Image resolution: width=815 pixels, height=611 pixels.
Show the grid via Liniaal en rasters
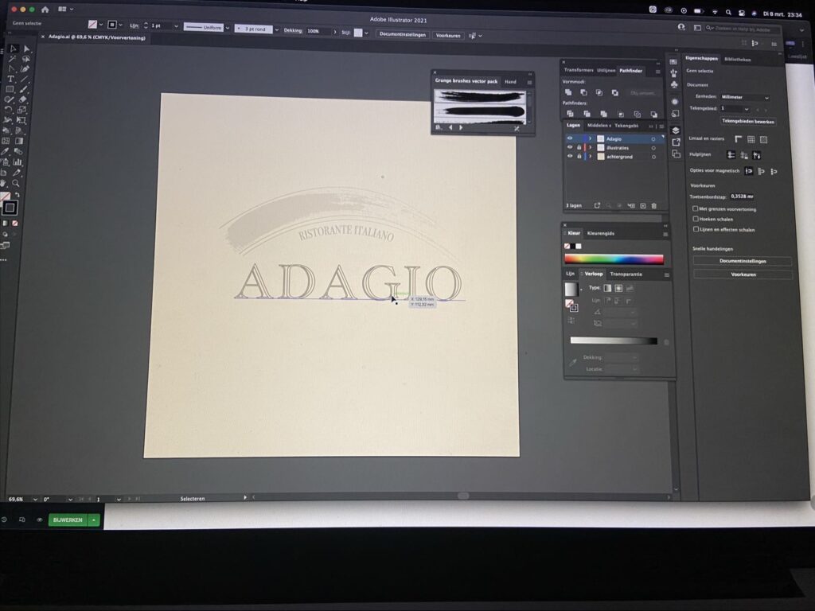pyautogui.click(x=751, y=139)
